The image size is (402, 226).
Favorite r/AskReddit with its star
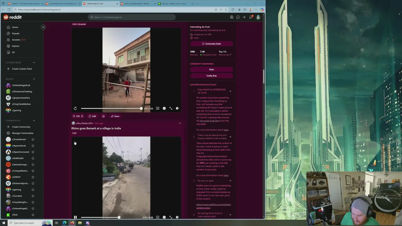pos(33,158)
